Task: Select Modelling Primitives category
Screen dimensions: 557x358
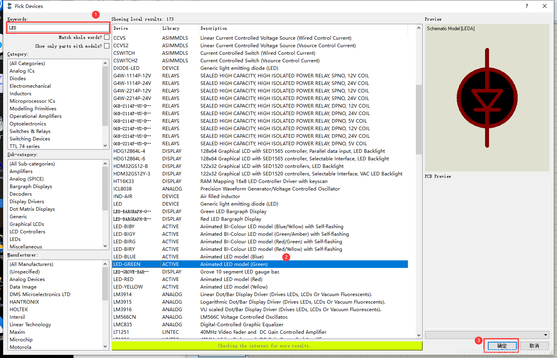Action: point(33,109)
